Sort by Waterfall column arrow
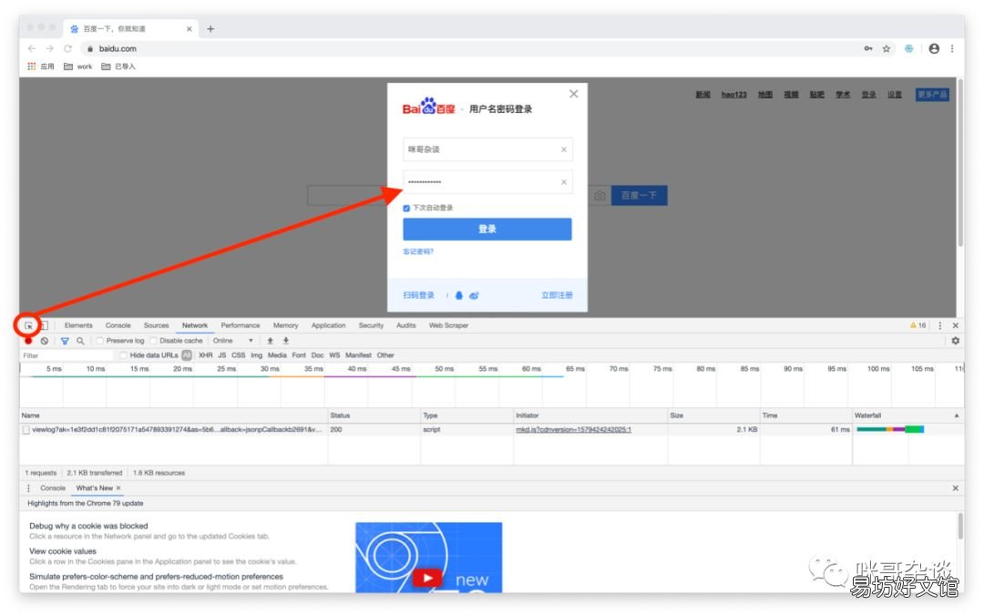The width and height of the screenshot is (984, 616). (957, 416)
